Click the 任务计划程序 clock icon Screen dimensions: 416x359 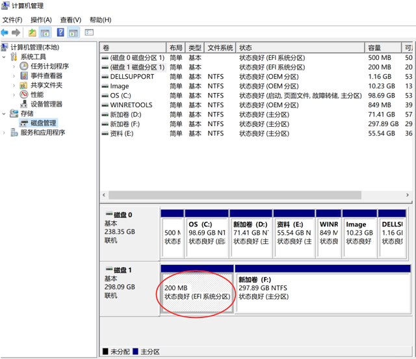(x=24, y=66)
